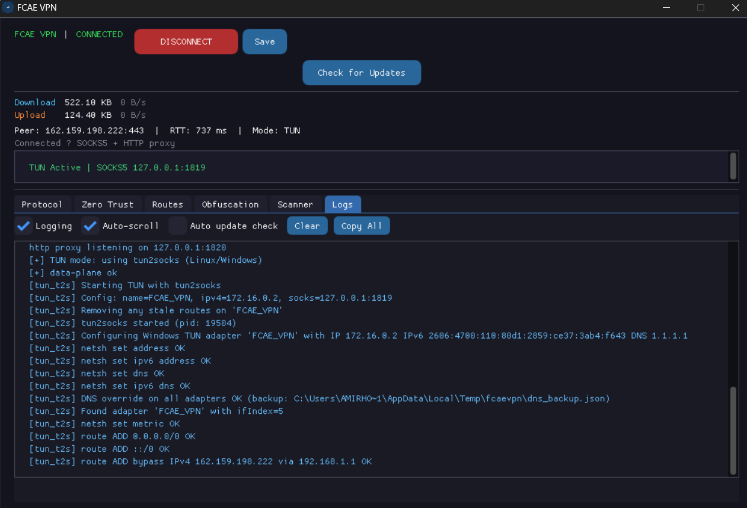Click the green CONNECTED status text
The width and height of the screenshot is (747, 508).
(x=99, y=34)
